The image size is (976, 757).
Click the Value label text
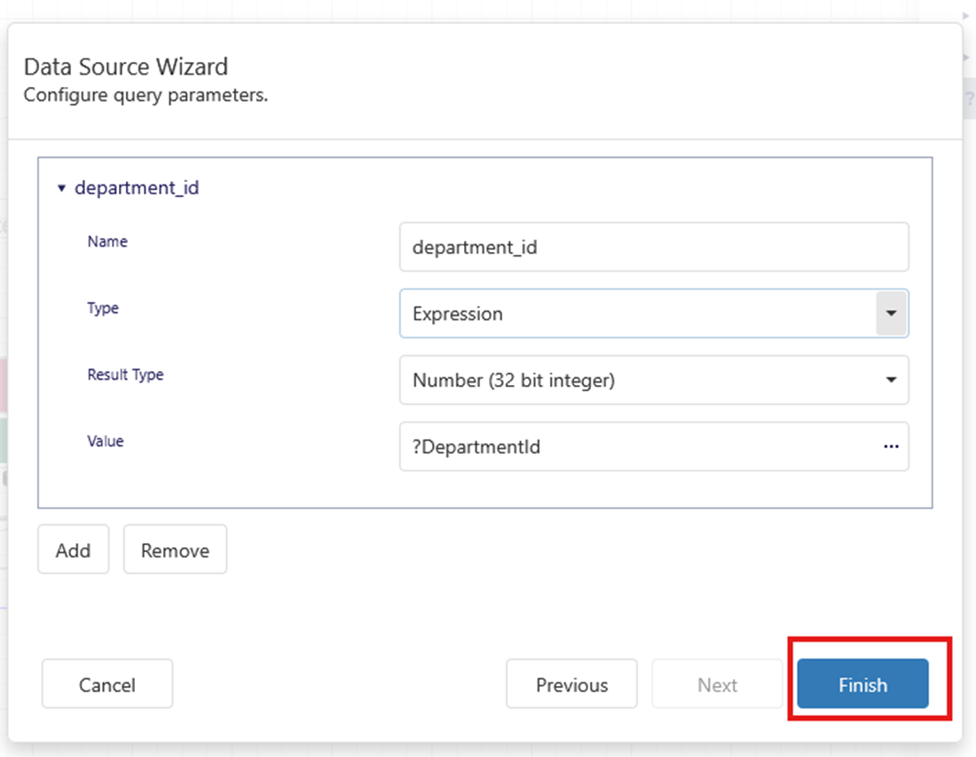point(106,441)
